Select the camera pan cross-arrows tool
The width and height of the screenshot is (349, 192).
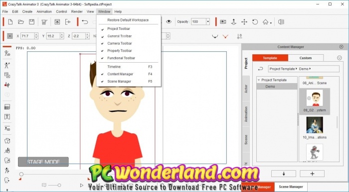tap(244, 22)
